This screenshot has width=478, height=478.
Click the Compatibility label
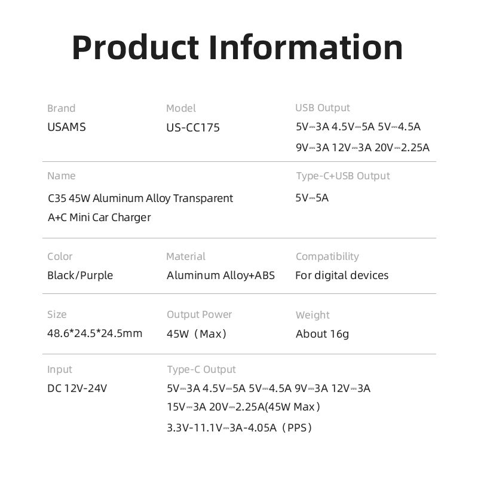(x=327, y=256)
